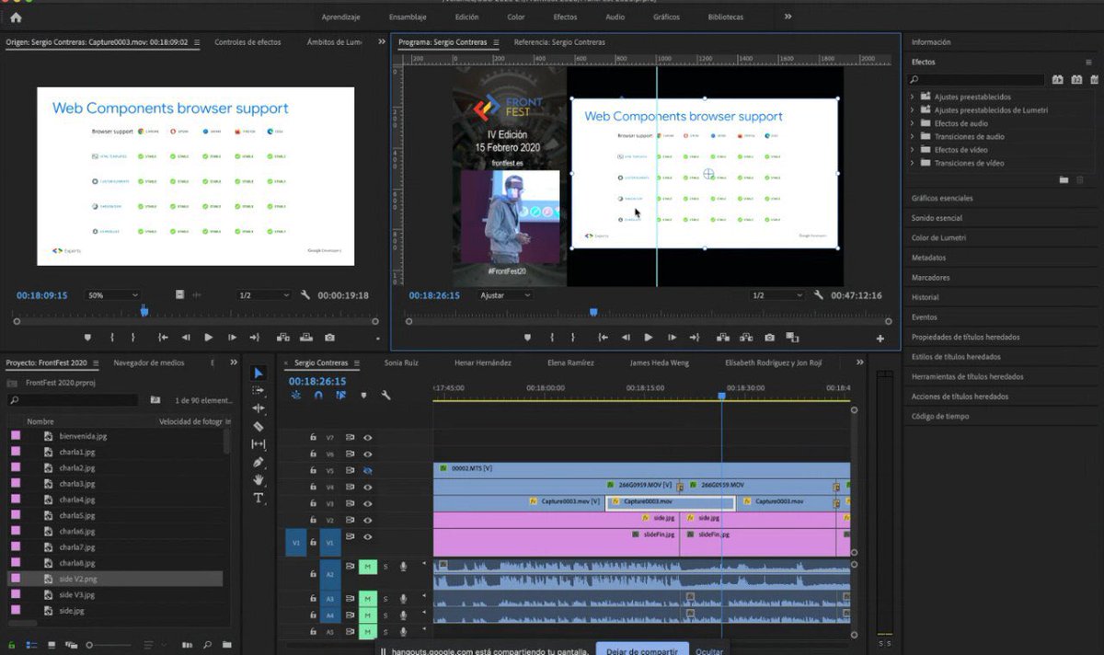Image resolution: width=1104 pixels, height=655 pixels.
Task: Open the Home screen icon
Action: pos(16,17)
